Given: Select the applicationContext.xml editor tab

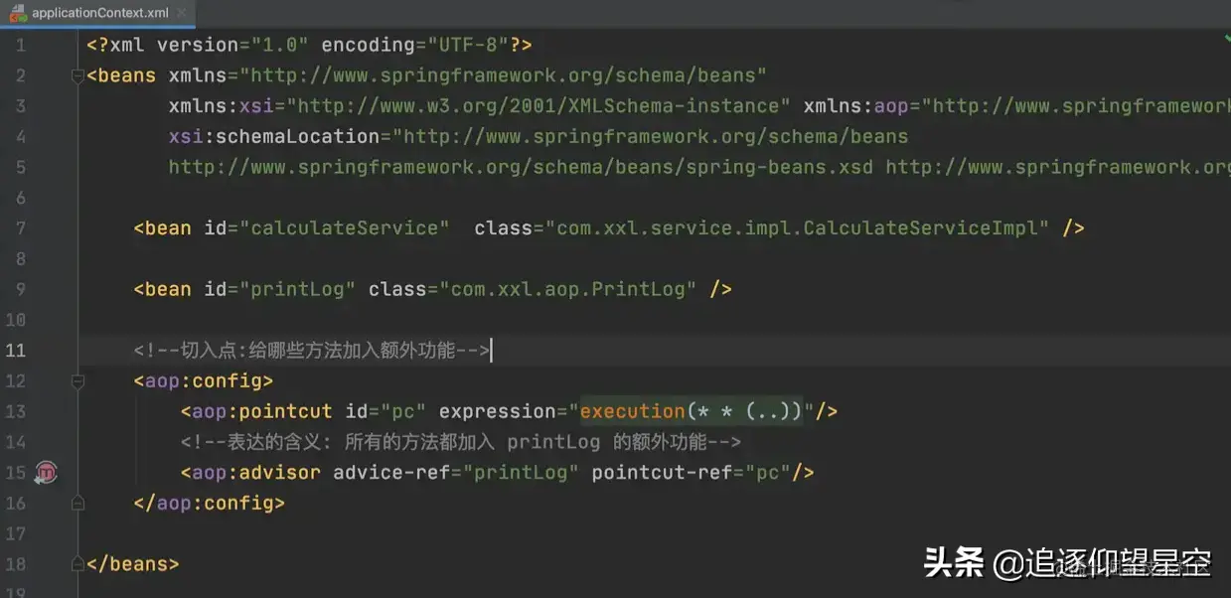Looking at the screenshot, I should click(x=97, y=13).
